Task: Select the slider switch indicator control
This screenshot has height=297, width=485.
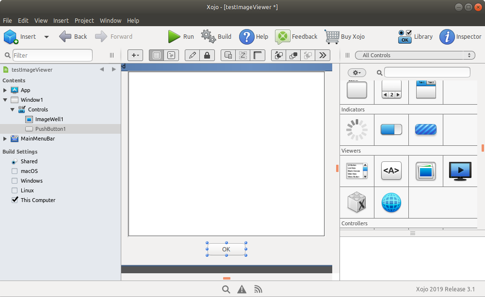Action: click(x=391, y=129)
